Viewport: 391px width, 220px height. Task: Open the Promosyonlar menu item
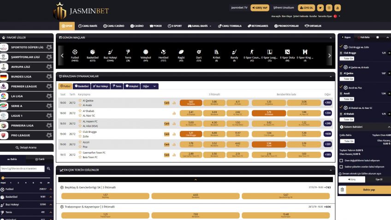point(286,26)
